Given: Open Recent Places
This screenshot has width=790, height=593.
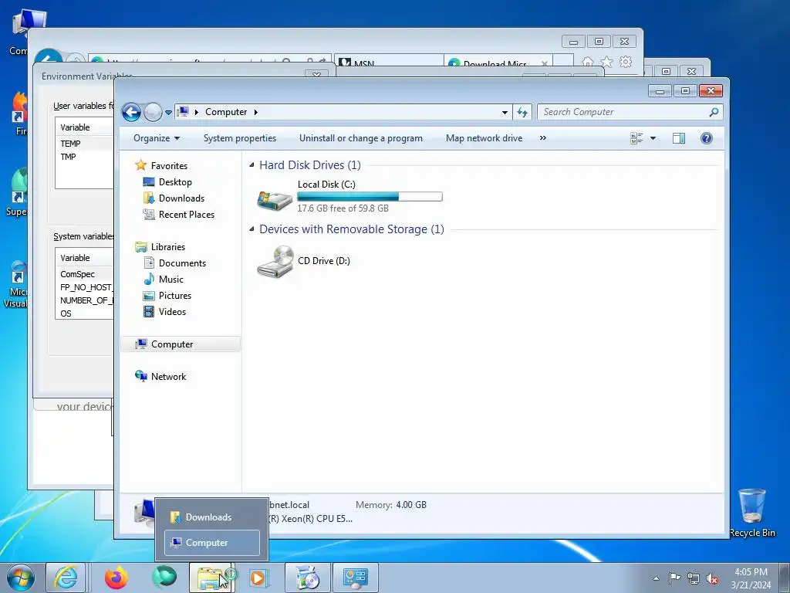Looking at the screenshot, I should tap(187, 215).
